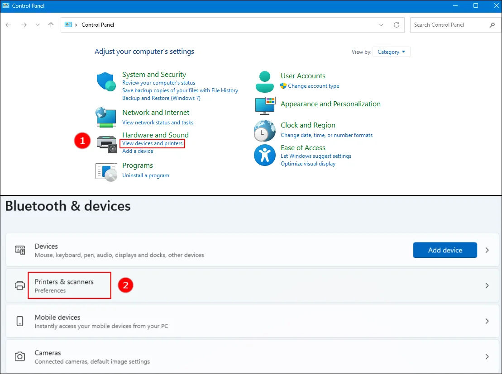Click the Hardware and Sound printer icon
This screenshot has width=502, height=374.
[x=107, y=145]
